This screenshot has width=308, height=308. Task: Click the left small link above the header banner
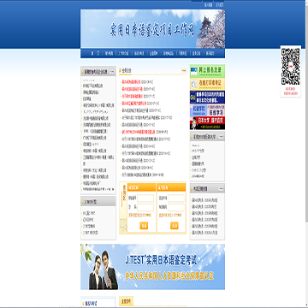208,5
